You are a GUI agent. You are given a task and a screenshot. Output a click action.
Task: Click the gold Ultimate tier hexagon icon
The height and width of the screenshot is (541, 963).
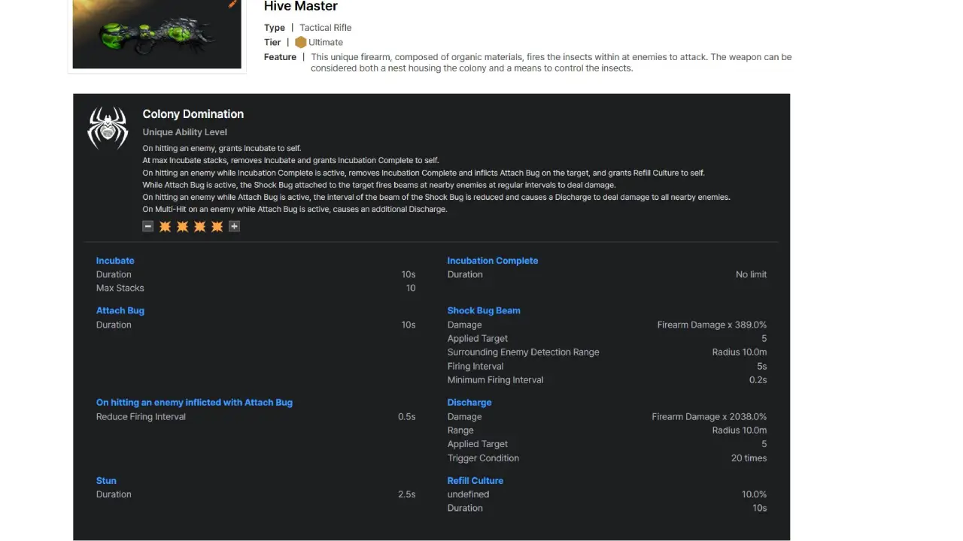[x=300, y=43]
